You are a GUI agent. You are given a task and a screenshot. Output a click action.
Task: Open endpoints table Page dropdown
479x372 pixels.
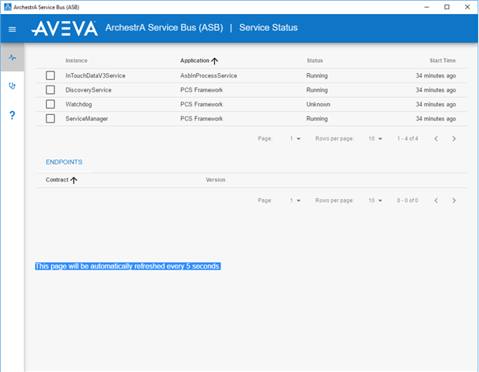pyautogui.click(x=295, y=200)
